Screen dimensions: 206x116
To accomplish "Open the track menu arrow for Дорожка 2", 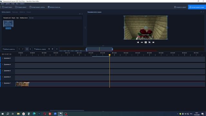I will 3,77.
